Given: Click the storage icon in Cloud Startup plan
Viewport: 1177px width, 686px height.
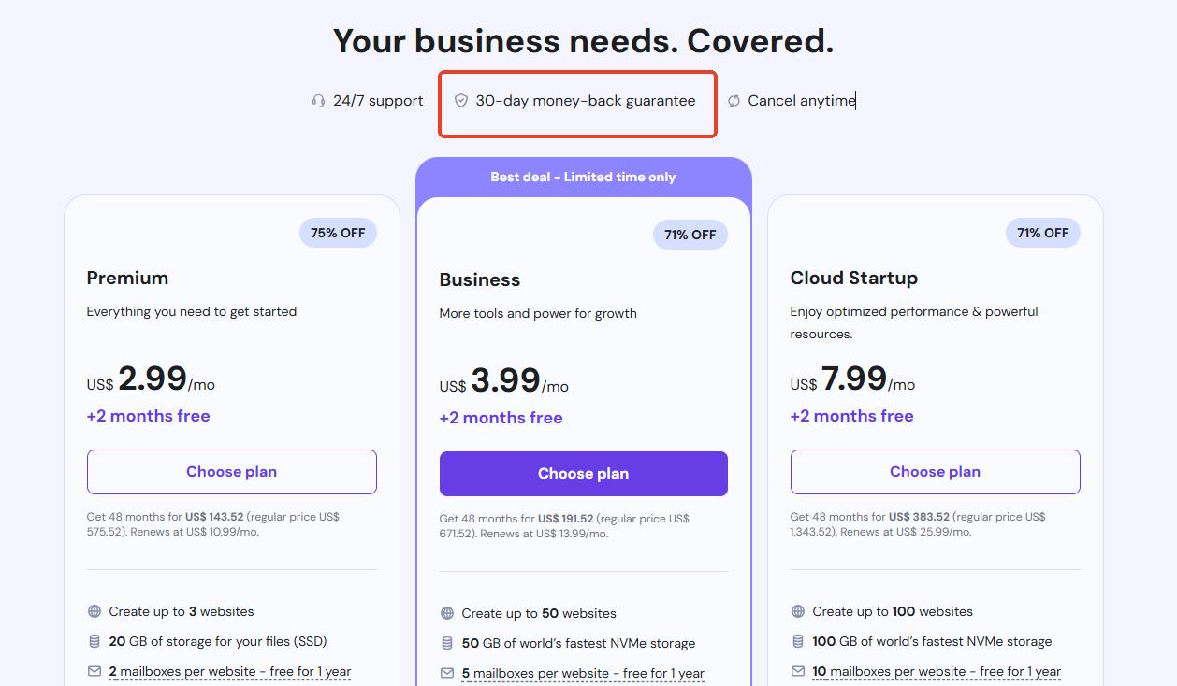Looking at the screenshot, I should 798,642.
